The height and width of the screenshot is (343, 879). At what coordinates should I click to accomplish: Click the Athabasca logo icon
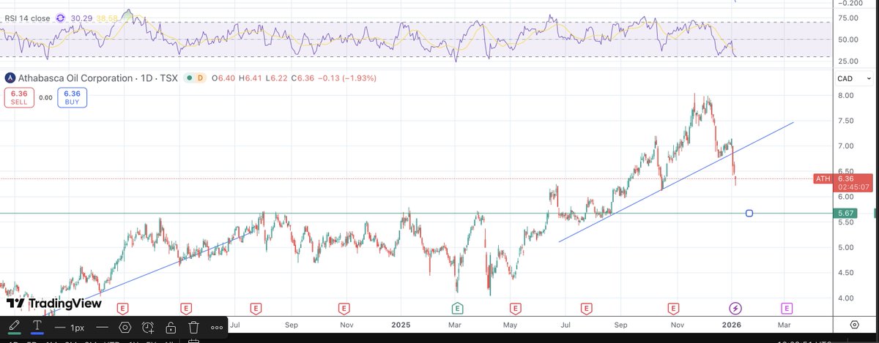point(10,78)
